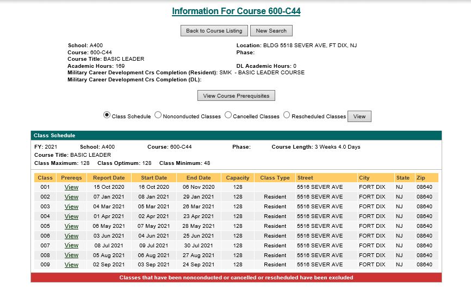Open View link in class 006 row

tap(71, 236)
